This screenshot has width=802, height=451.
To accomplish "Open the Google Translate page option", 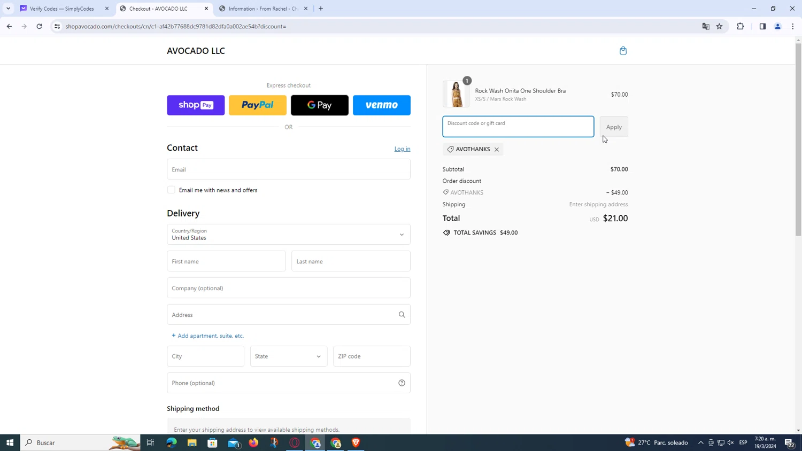I will coord(706,26).
